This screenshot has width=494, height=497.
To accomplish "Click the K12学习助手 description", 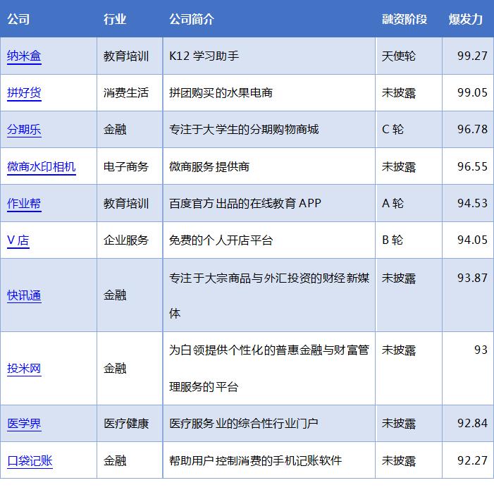I will pyautogui.click(x=204, y=56).
